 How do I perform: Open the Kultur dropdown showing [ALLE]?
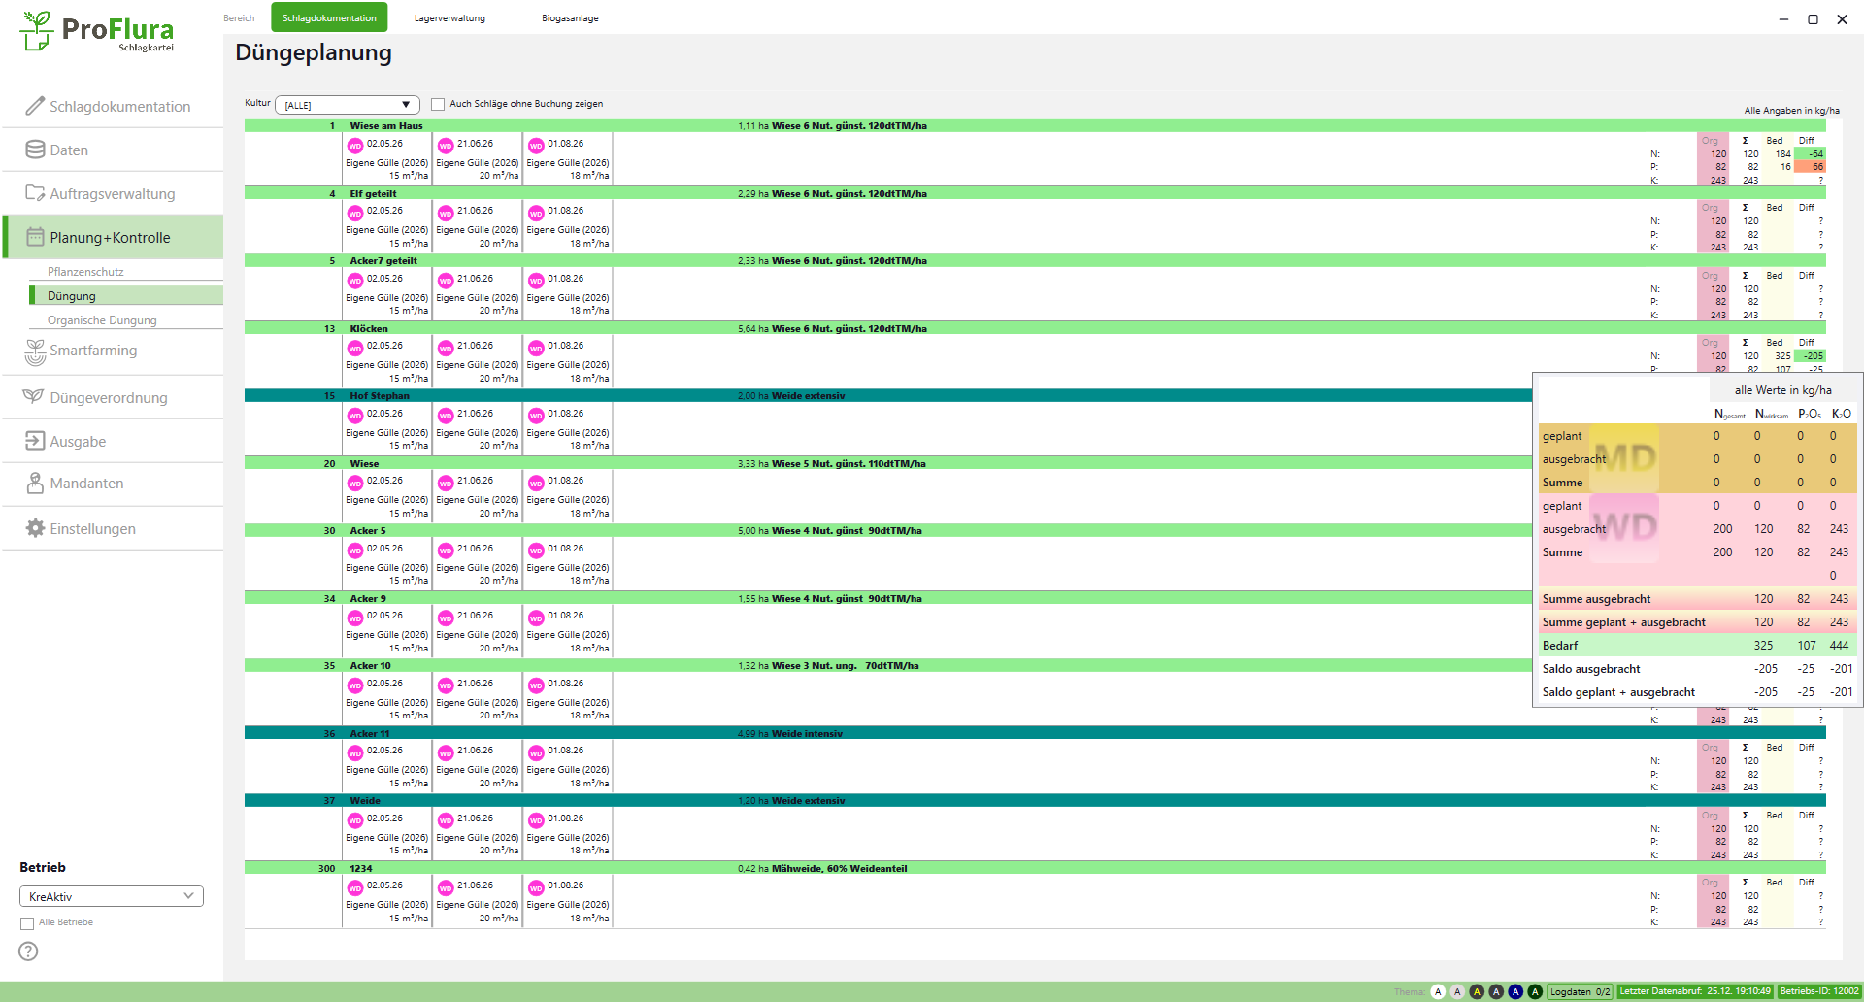point(347,105)
